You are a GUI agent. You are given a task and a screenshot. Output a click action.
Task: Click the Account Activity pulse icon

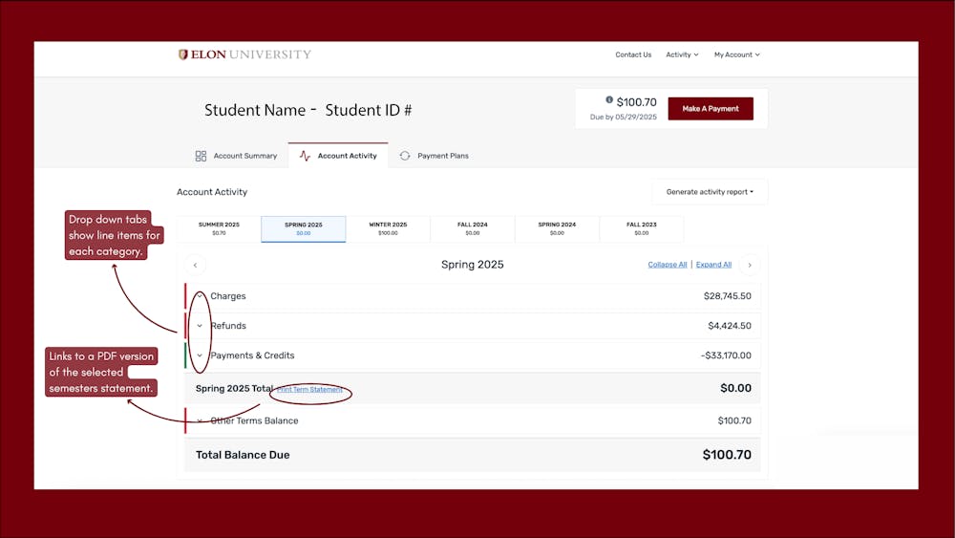point(305,156)
